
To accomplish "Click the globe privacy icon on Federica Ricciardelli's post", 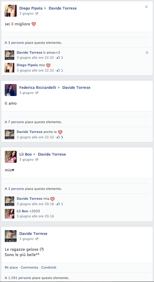I will click(x=37, y=93).
